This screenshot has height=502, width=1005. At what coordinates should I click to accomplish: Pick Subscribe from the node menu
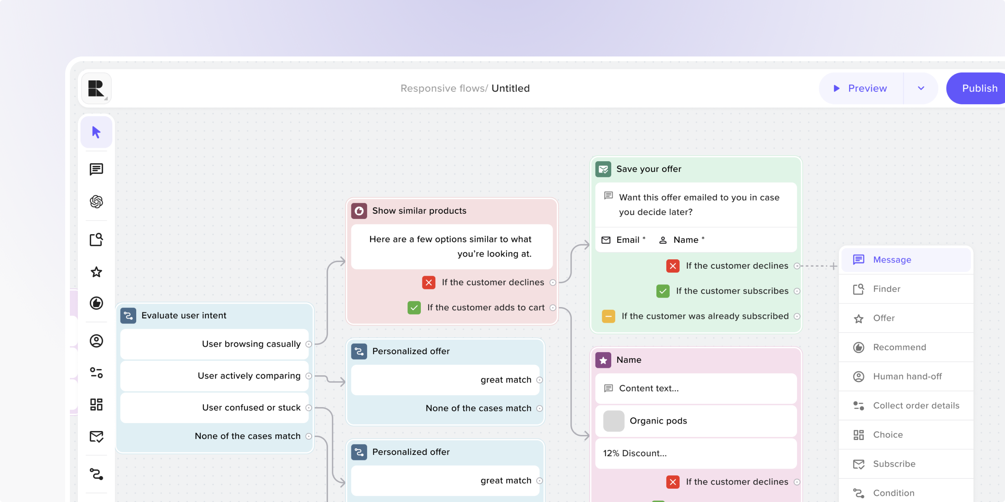click(x=906, y=464)
